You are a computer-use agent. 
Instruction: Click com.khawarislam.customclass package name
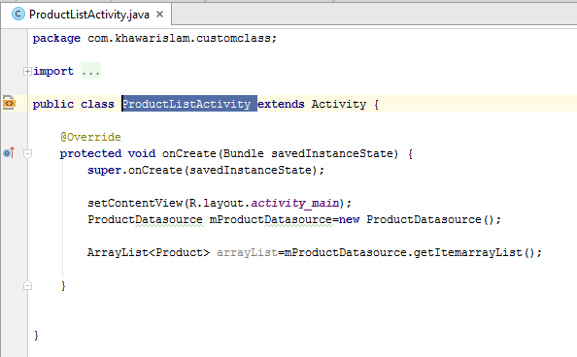(x=179, y=38)
